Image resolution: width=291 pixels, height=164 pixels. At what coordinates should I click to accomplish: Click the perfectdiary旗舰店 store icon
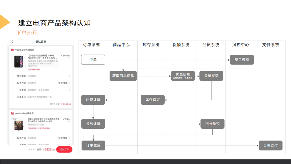13,113
